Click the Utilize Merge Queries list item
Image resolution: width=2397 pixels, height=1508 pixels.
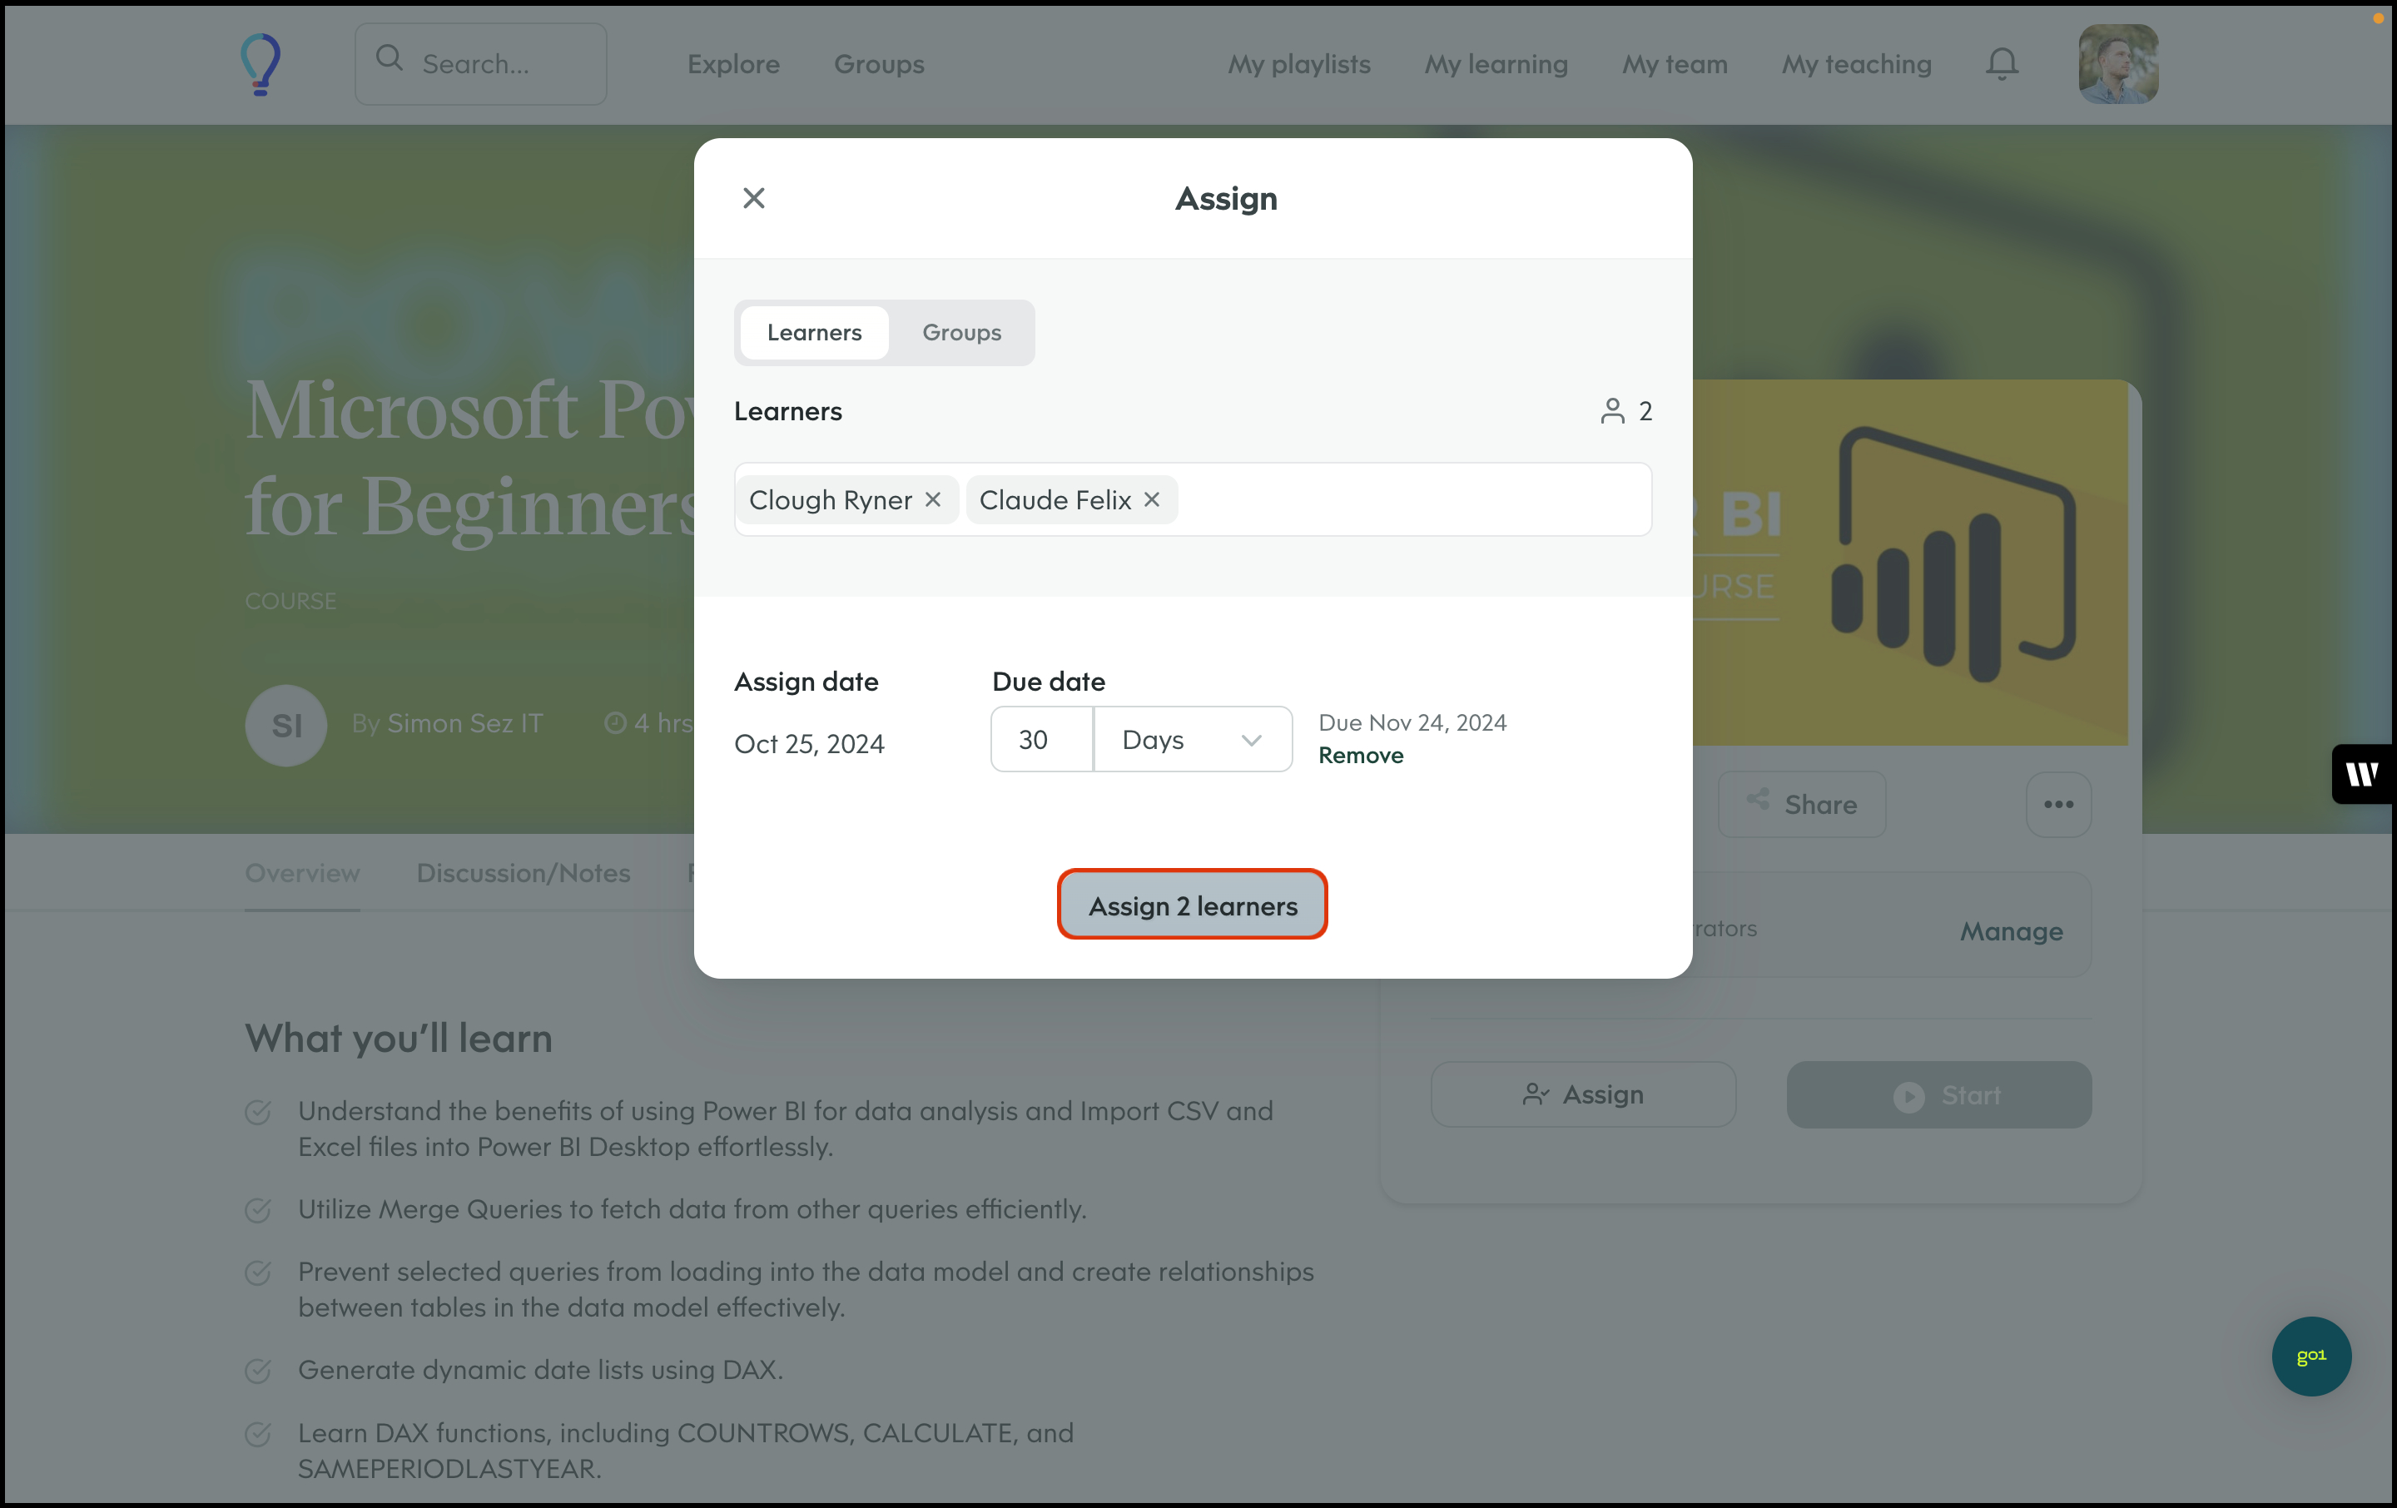point(692,1209)
